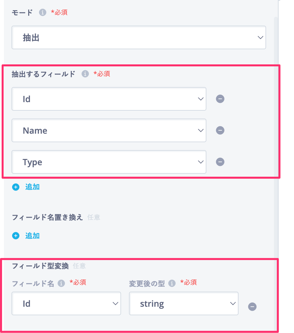Image resolution: width=294 pixels, height=333 pixels.
Task: Click 追加 link under 抽出するフィールド
Action: (32, 187)
